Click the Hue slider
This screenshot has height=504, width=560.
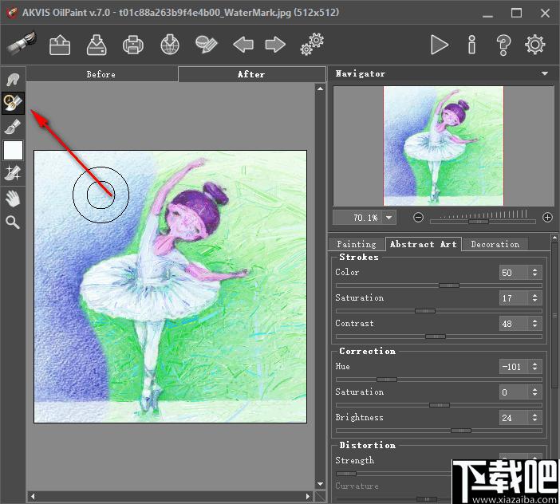point(439,380)
